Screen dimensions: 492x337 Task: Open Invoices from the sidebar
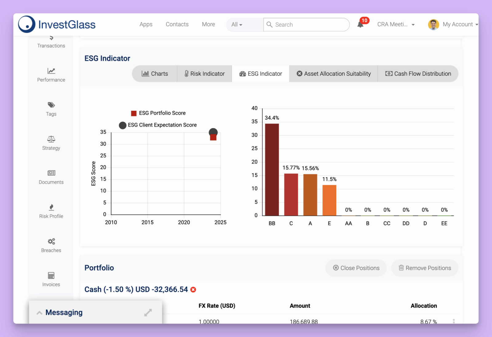pyautogui.click(x=51, y=275)
